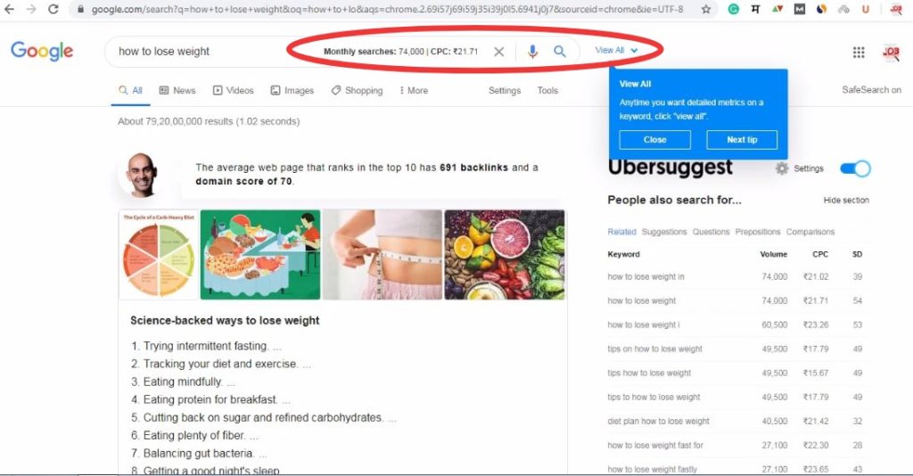Screen dimensions: 913x476
Task: Select the Questions keyword tab
Action: click(x=711, y=232)
